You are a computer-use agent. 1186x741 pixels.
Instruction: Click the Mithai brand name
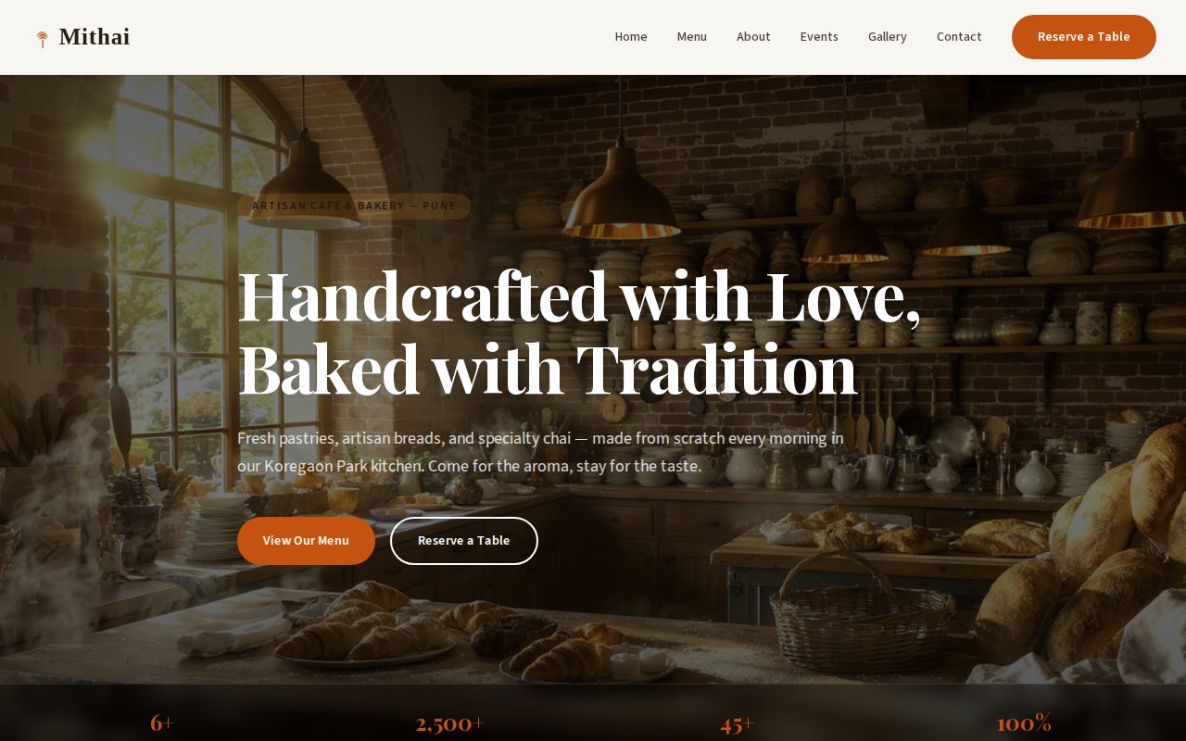tap(95, 37)
